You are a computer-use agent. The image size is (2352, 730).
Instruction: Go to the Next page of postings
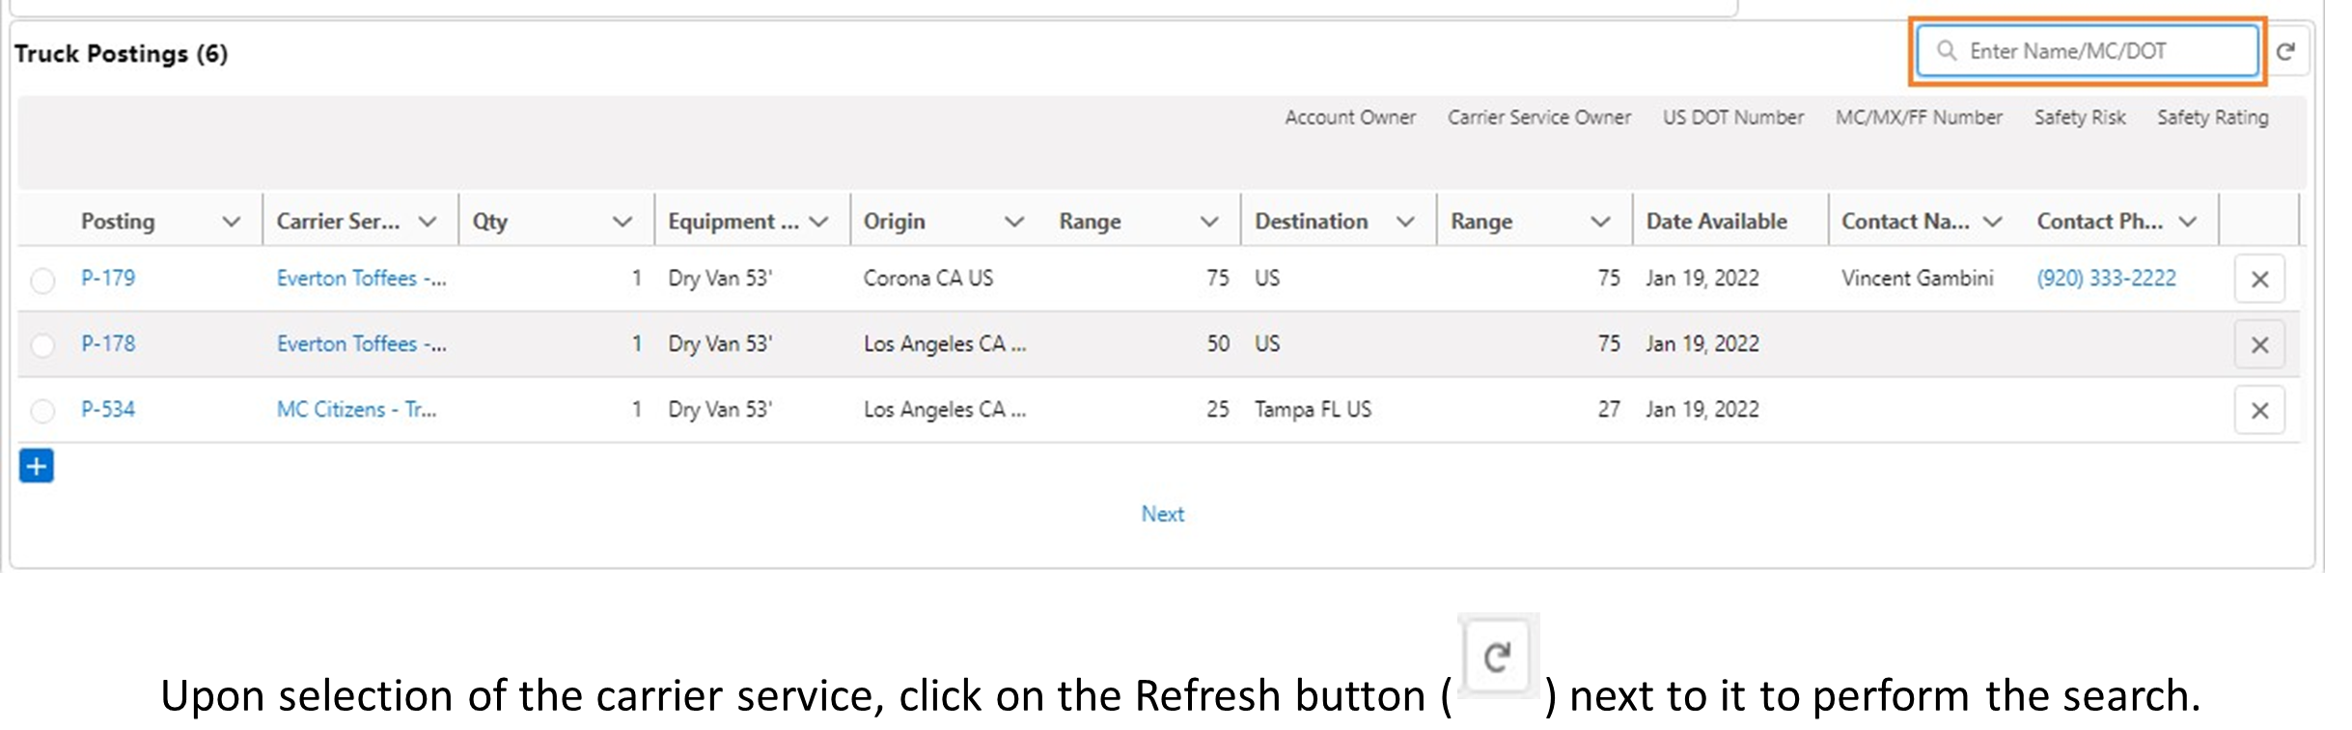click(x=1162, y=514)
